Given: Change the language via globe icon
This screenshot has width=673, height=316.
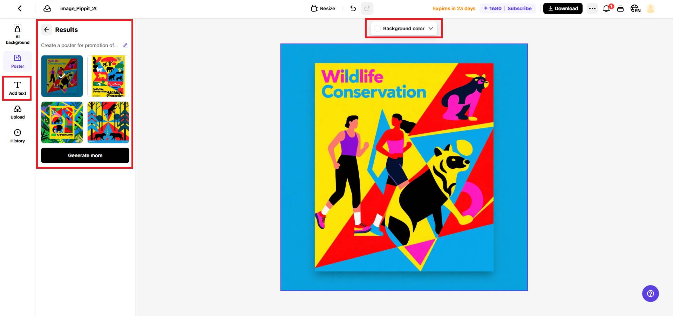Looking at the screenshot, I should [x=635, y=8].
